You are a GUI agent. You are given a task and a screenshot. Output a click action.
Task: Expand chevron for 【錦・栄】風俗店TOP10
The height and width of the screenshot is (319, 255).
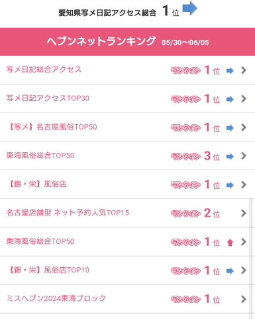point(244,270)
